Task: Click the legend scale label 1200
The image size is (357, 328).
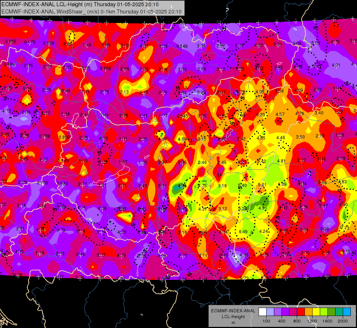Action: tap(312, 321)
